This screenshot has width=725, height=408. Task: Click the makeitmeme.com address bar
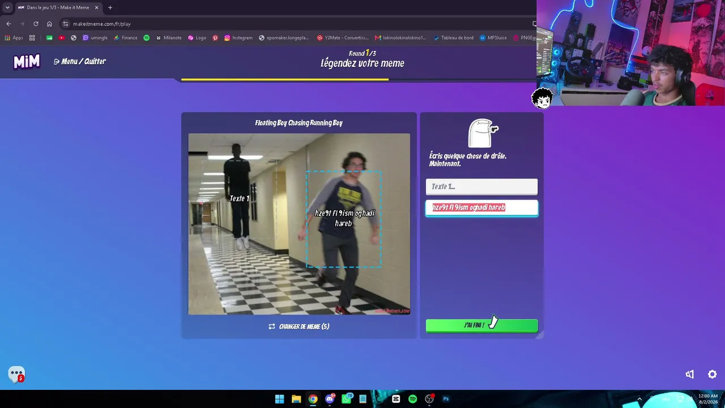click(x=295, y=24)
